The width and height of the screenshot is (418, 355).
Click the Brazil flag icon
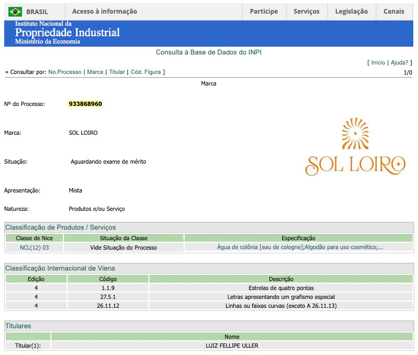click(x=15, y=12)
